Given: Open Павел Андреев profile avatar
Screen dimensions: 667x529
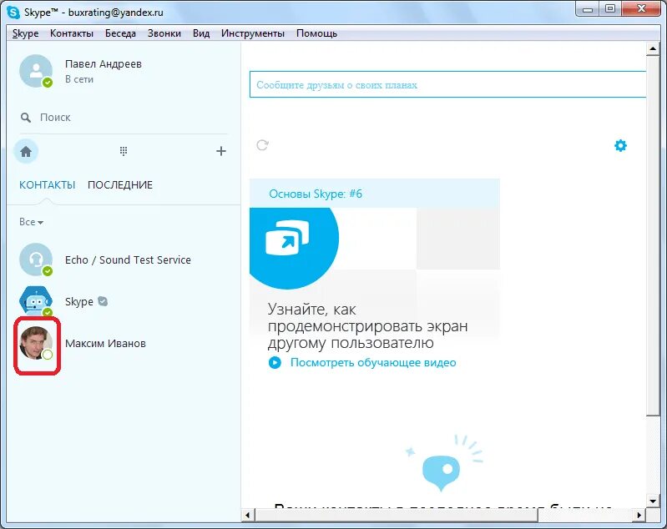Looking at the screenshot, I should tap(36, 71).
